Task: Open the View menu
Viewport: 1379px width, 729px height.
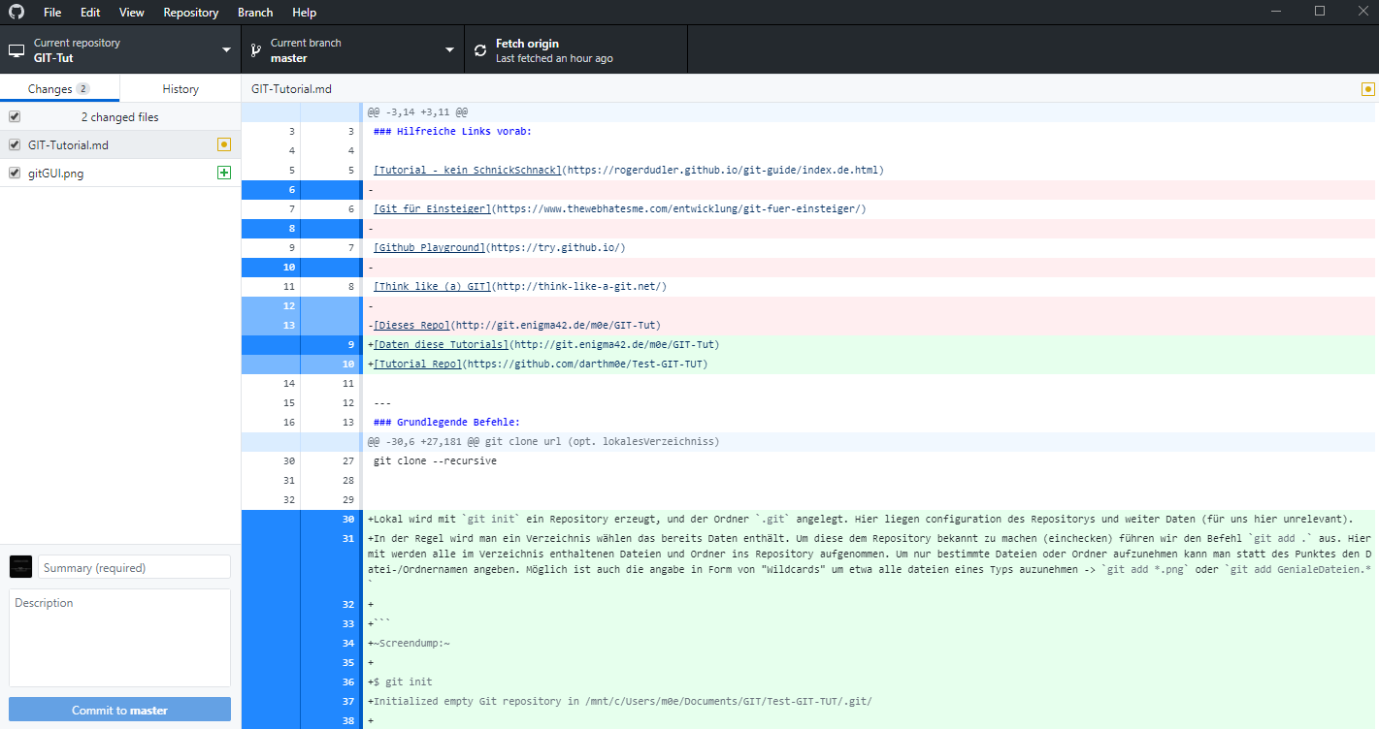Action: coord(132,13)
